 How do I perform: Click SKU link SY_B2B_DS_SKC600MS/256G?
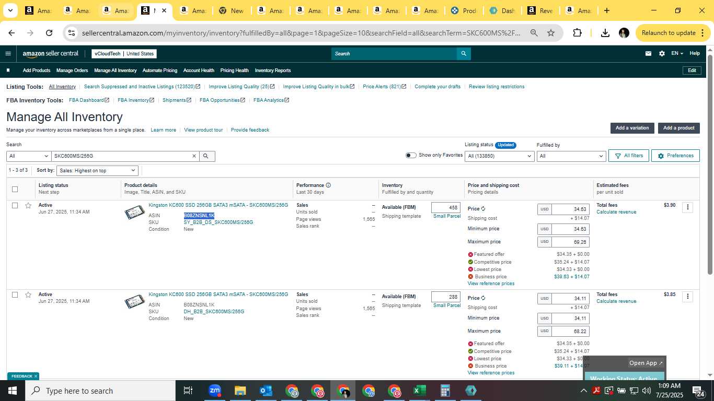pyautogui.click(x=218, y=222)
